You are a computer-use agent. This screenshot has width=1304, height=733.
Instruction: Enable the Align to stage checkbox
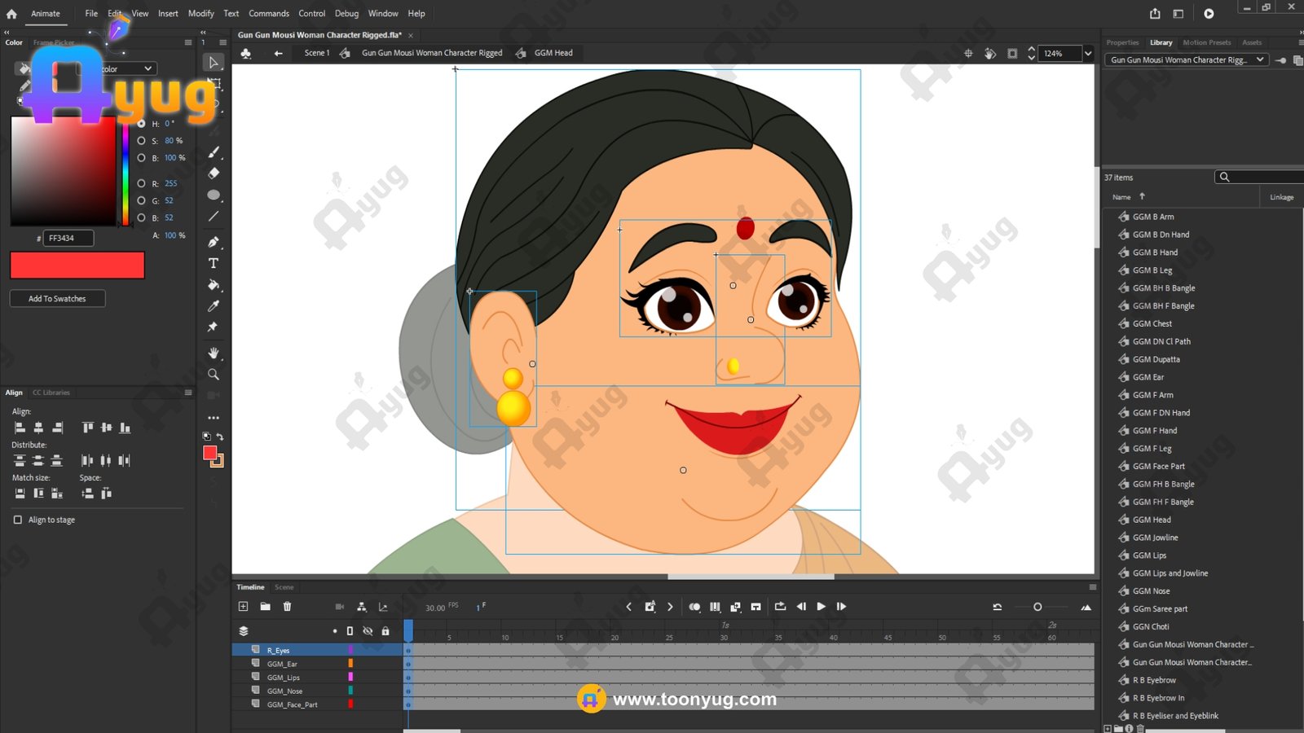coord(18,520)
